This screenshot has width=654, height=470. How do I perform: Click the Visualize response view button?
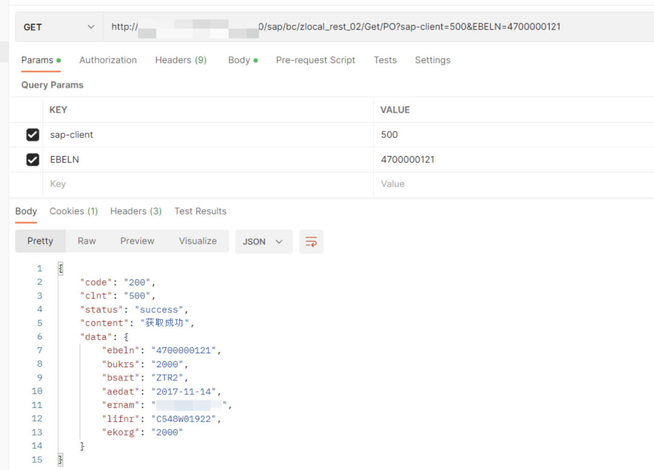(197, 241)
